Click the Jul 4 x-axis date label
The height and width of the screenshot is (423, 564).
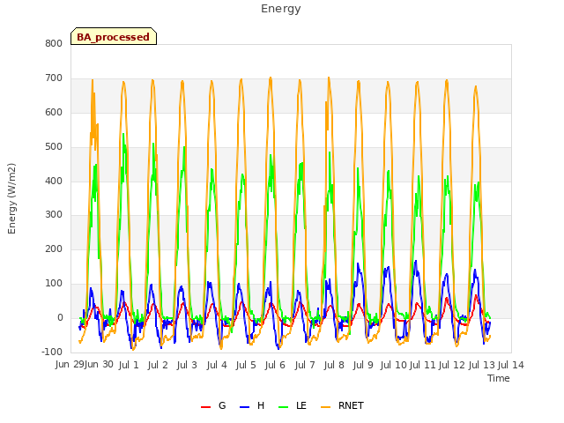pyautogui.click(x=217, y=365)
